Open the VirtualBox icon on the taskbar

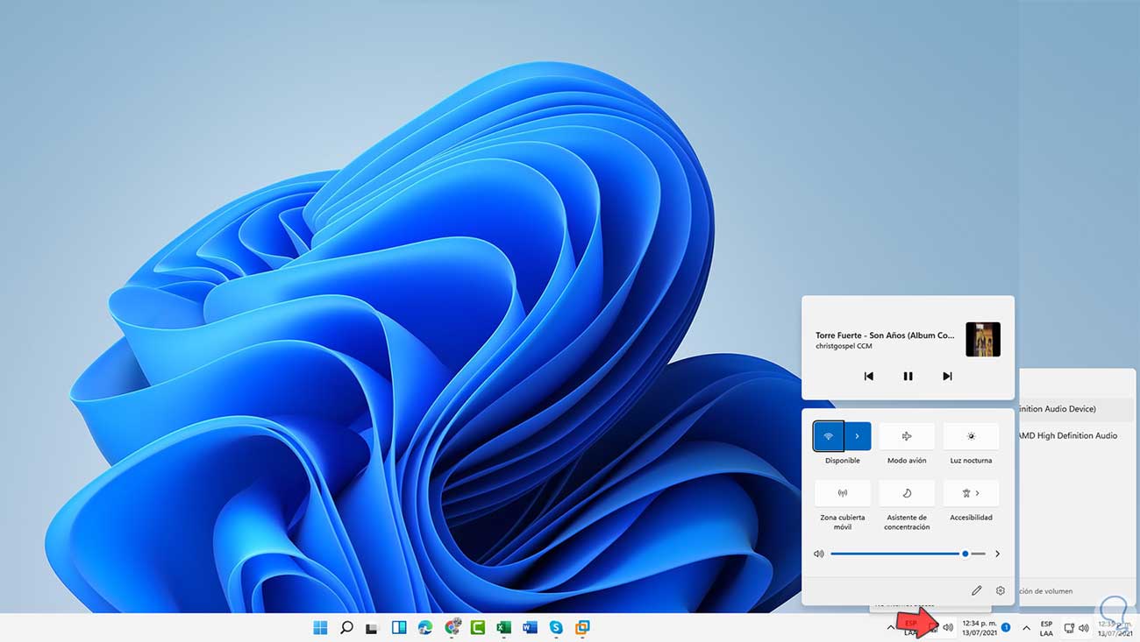582,627
